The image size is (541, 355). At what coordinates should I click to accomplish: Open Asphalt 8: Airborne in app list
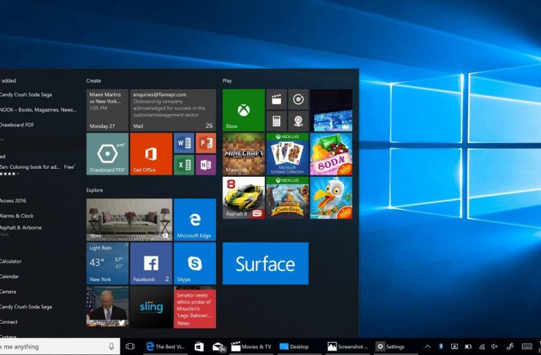click(20, 228)
